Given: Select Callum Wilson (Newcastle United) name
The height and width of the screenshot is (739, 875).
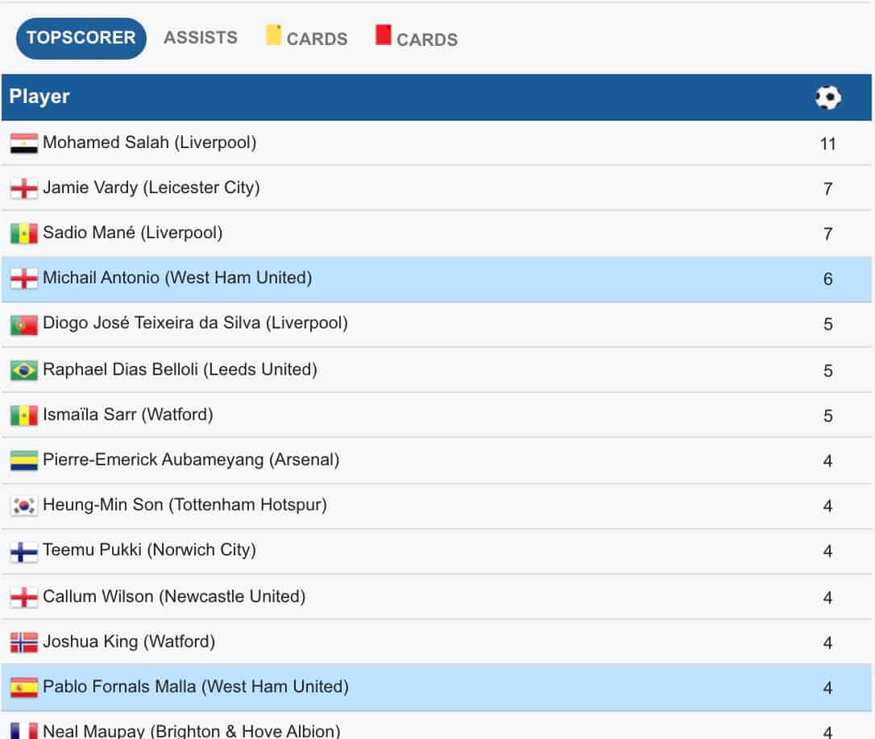Looking at the screenshot, I should point(174,597).
